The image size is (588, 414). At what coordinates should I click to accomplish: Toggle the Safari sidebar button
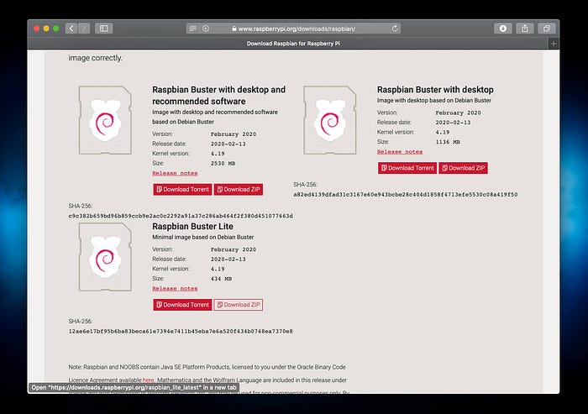point(104,29)
